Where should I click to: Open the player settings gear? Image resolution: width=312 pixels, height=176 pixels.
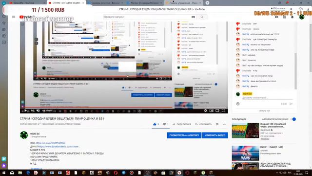pyautogui.click(x=205, y=110)
